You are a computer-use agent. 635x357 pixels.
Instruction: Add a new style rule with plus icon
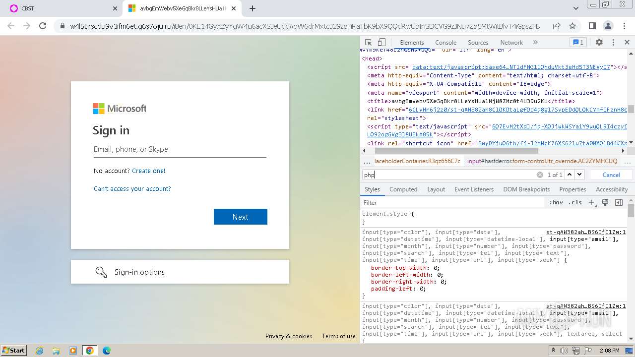click(591, 203)
